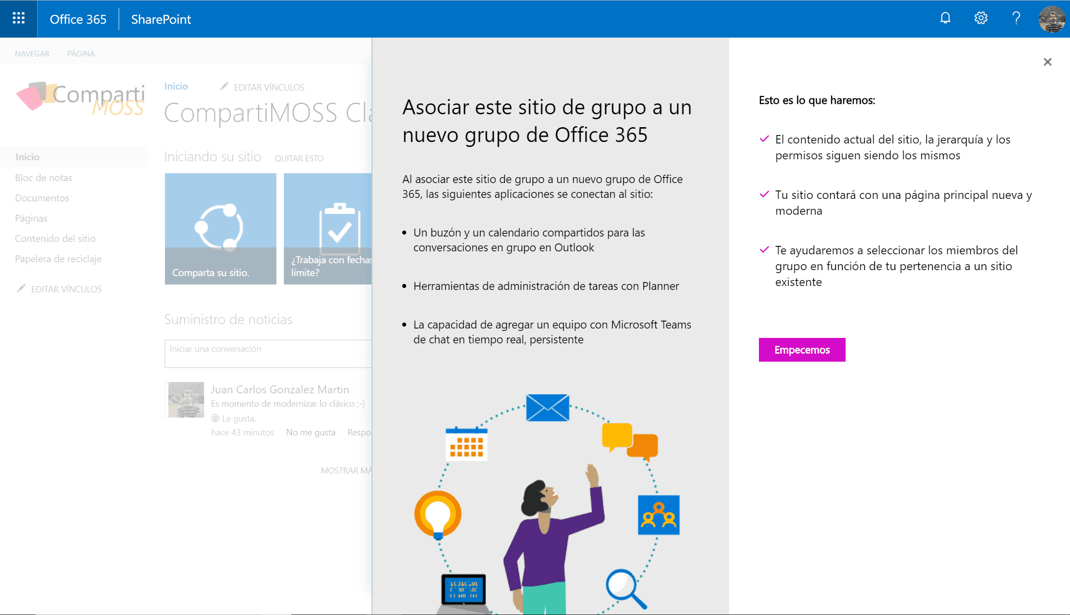Open Páginas in the left navigation
This screenshot has width=1070, height=615.
pyautogui.click(x=31, y=218)
